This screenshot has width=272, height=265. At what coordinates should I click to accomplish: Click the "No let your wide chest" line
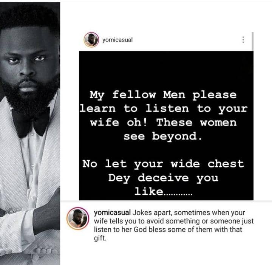point(163,164)
